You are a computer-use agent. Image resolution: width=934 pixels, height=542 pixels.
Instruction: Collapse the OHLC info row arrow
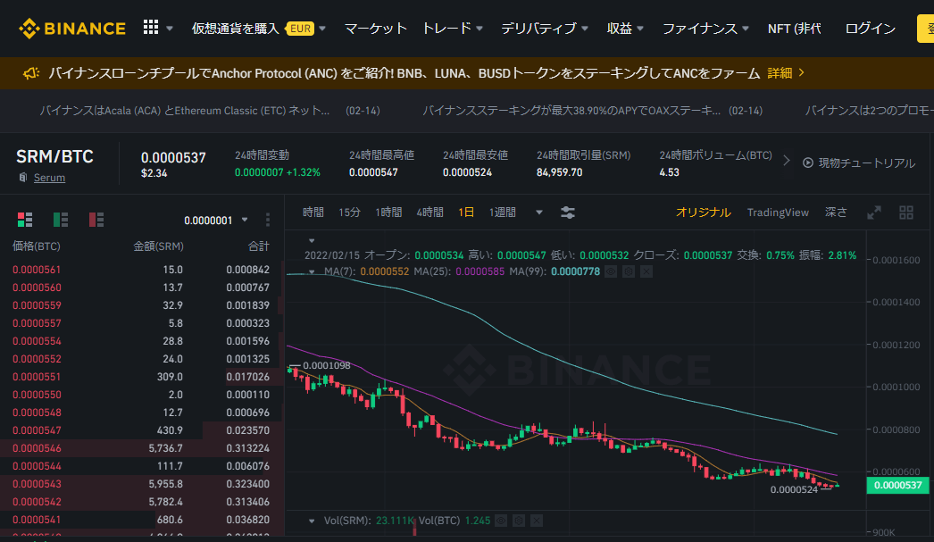tap(312, 241)
